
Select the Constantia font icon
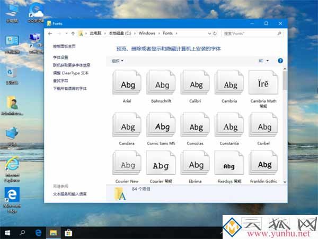tap(229, 125)
